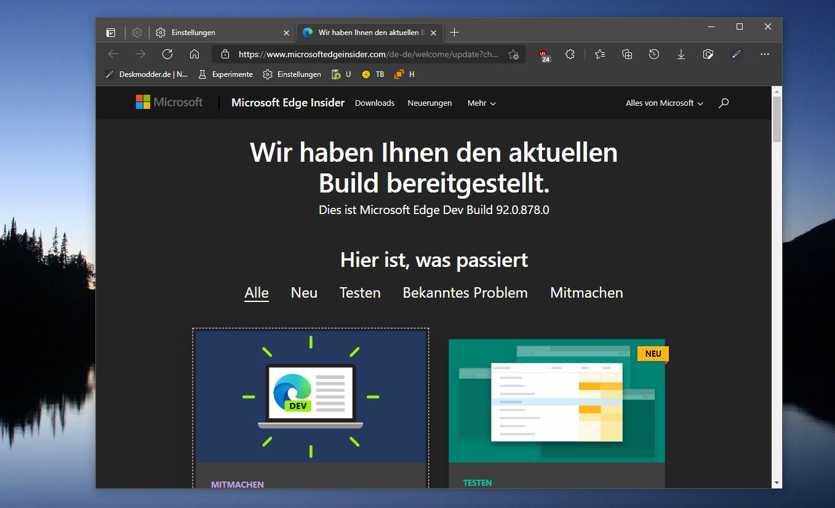835x508 pixels.
Task: Add this page to favorites star icon
Action: coord(513,54)
